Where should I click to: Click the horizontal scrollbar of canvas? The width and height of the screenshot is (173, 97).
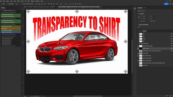(x=88, y=96)
